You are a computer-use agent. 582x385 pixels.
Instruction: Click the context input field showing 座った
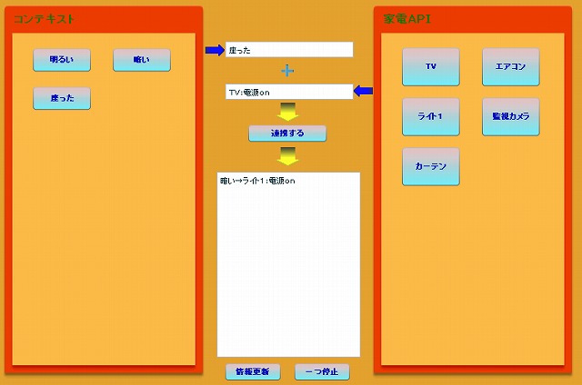(288, 50)
